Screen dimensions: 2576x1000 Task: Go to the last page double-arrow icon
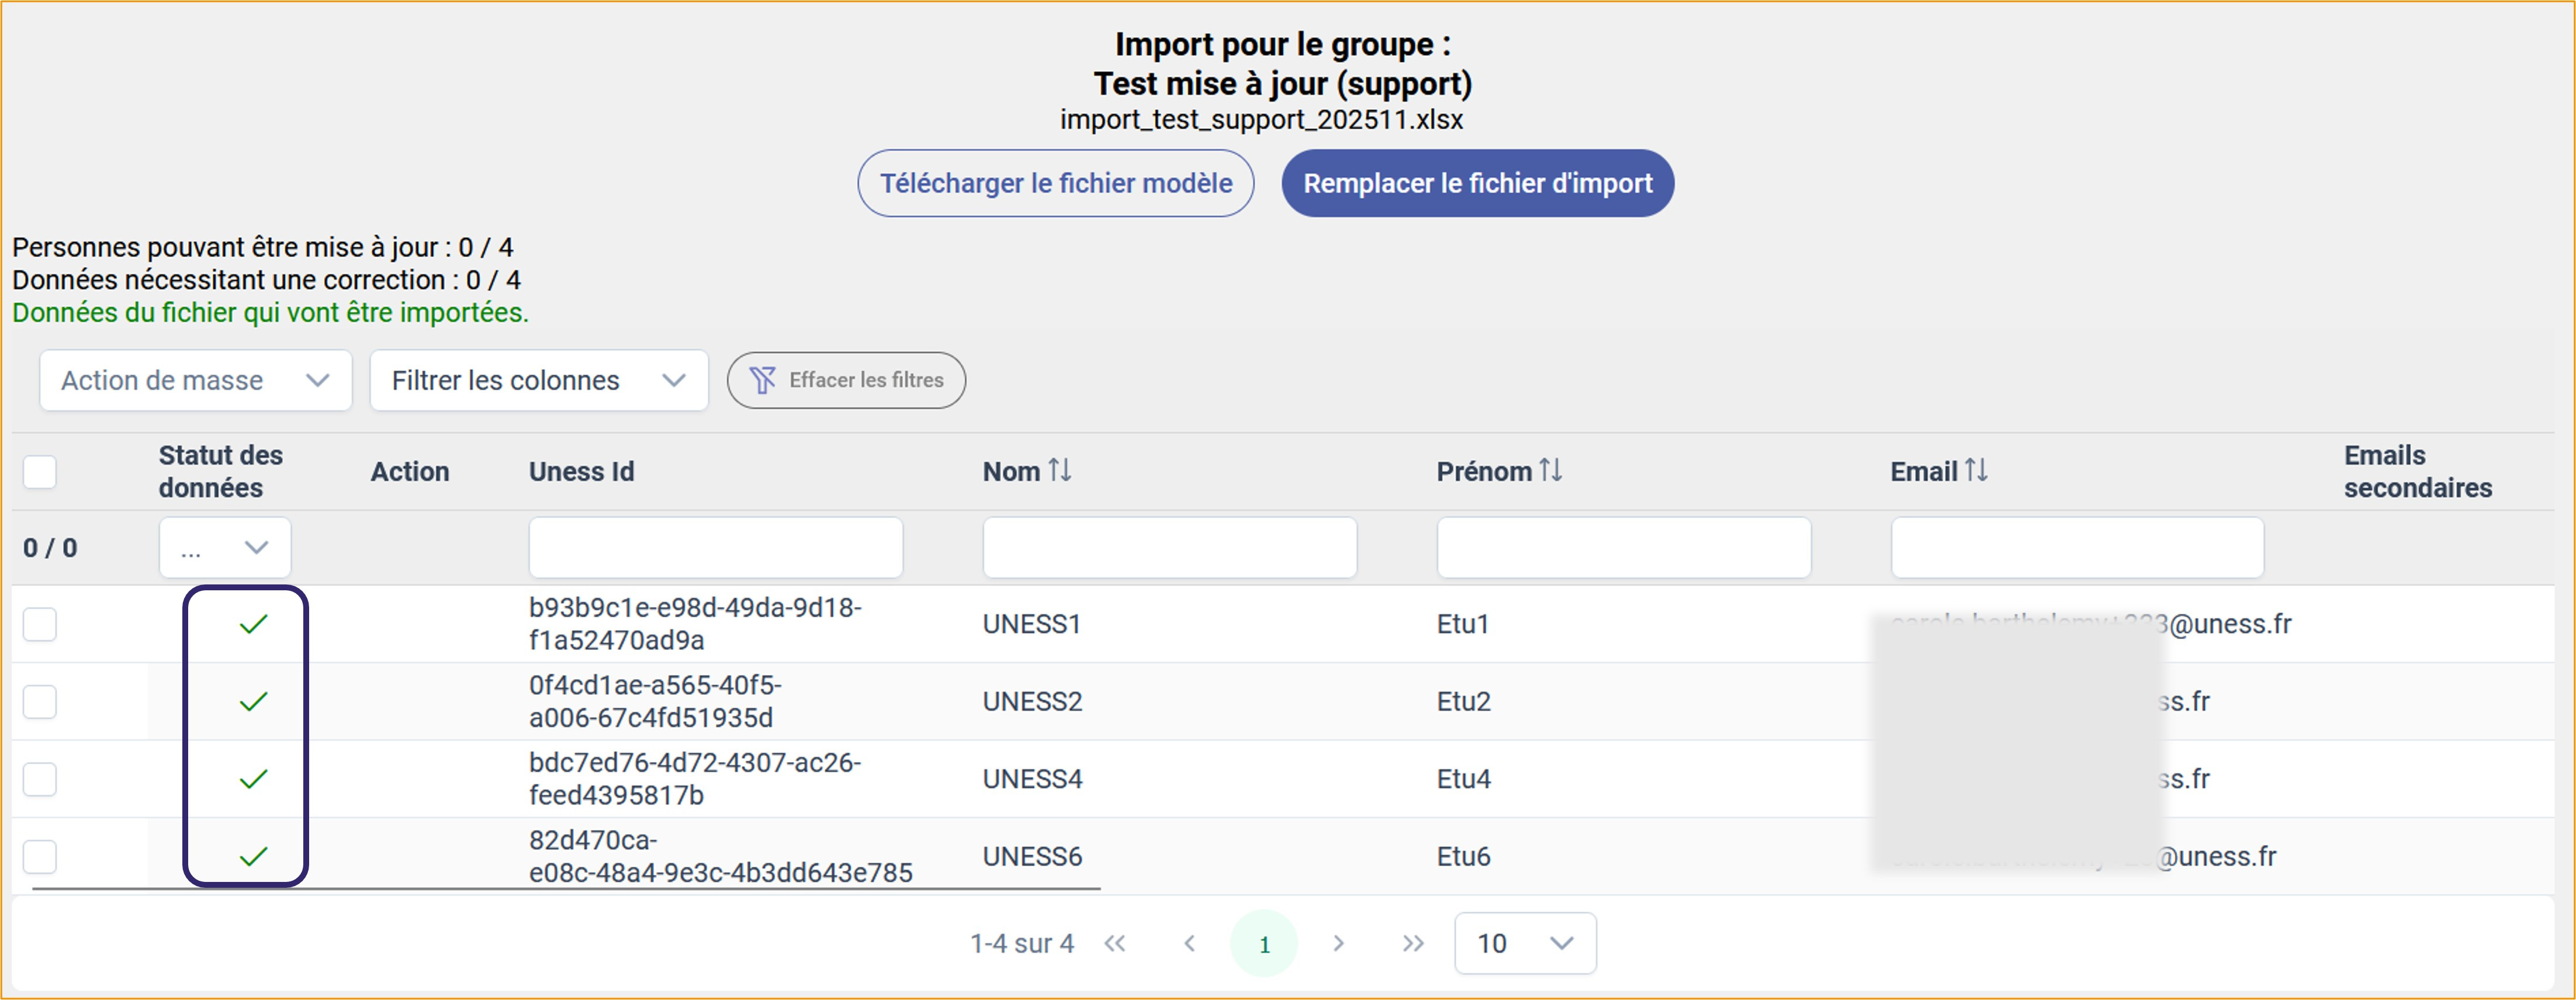[x=1412, y=943]
